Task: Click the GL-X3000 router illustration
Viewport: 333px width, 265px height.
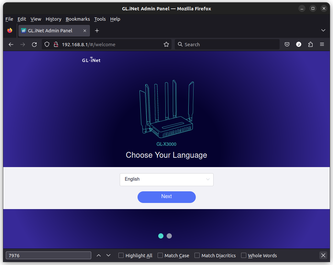Action: [x=166, y=109]
